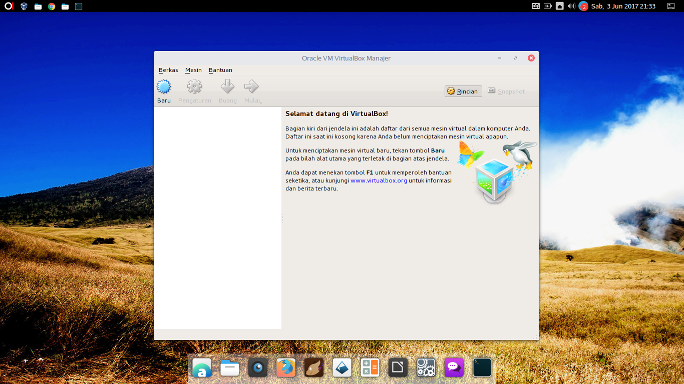
Task: Check the battery status icon
Action: (x=548, y=6)
